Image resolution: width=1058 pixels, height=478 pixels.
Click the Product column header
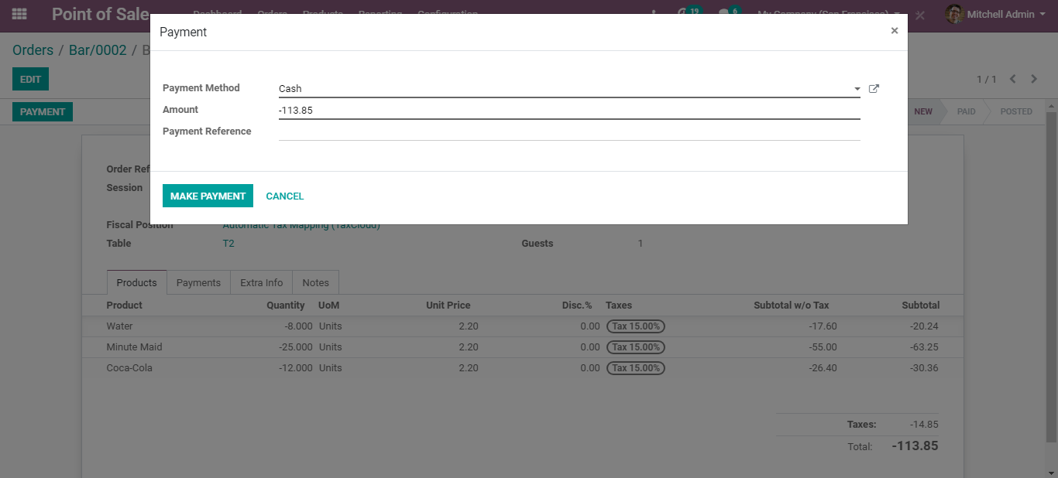coord(125,306)
